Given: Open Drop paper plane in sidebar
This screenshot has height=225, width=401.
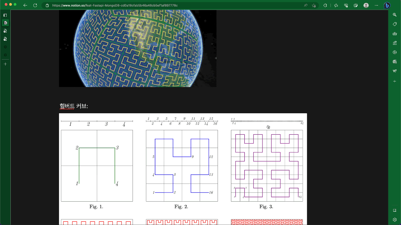Looking at the screenshot, I should tap(395, 71).
